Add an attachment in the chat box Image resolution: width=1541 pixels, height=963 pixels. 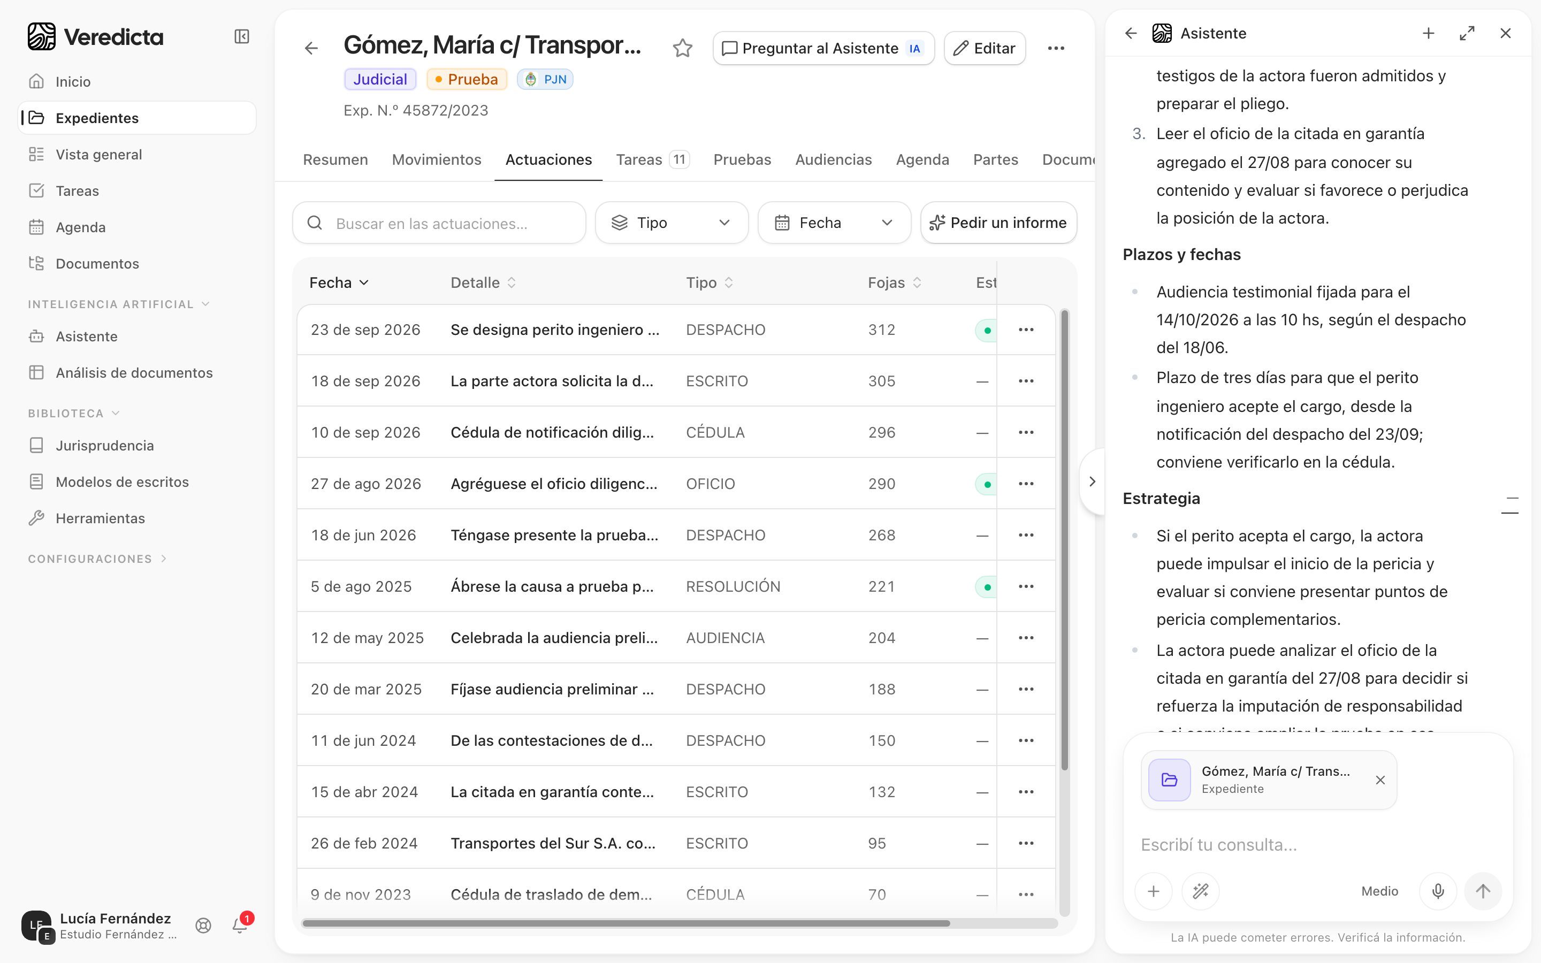pos(1153,891)
